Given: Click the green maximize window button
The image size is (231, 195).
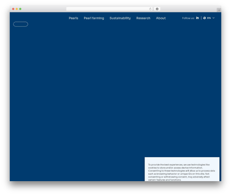Looking at the screenshot, I should [20, 9].
